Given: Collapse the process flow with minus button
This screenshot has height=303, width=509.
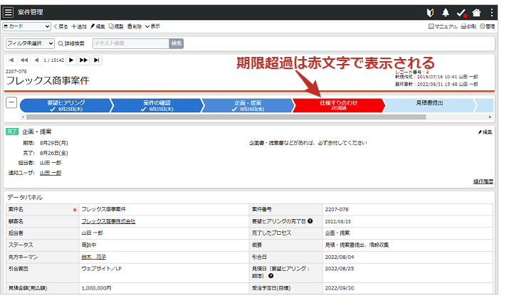Looking at the screenshot, I should click(11, 102).
